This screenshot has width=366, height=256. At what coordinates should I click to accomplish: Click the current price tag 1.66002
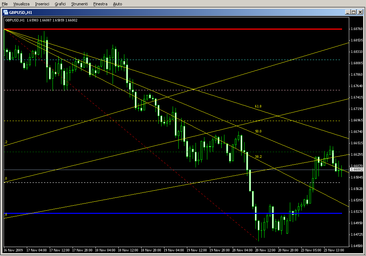[x=356, y=170]
